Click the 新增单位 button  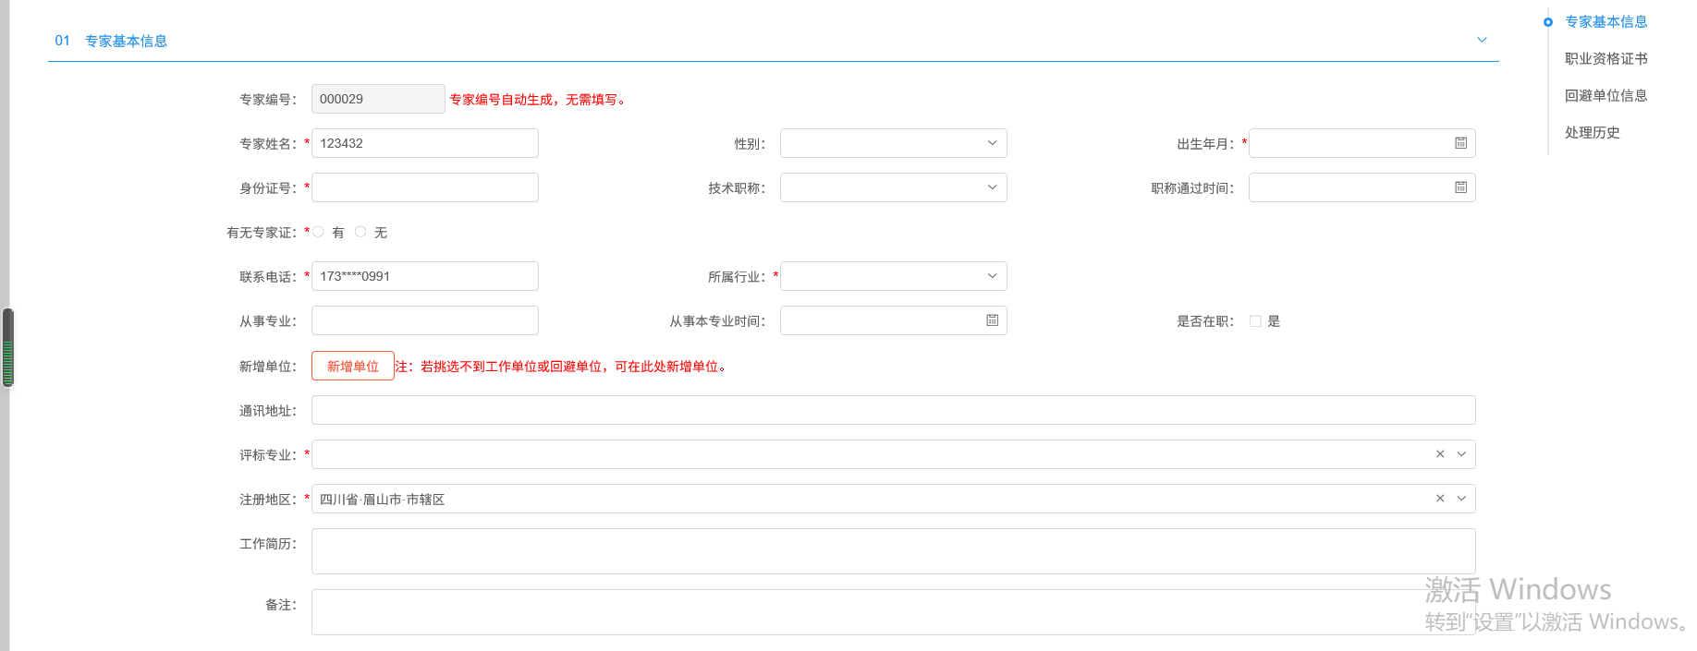[x=353, y=366]
